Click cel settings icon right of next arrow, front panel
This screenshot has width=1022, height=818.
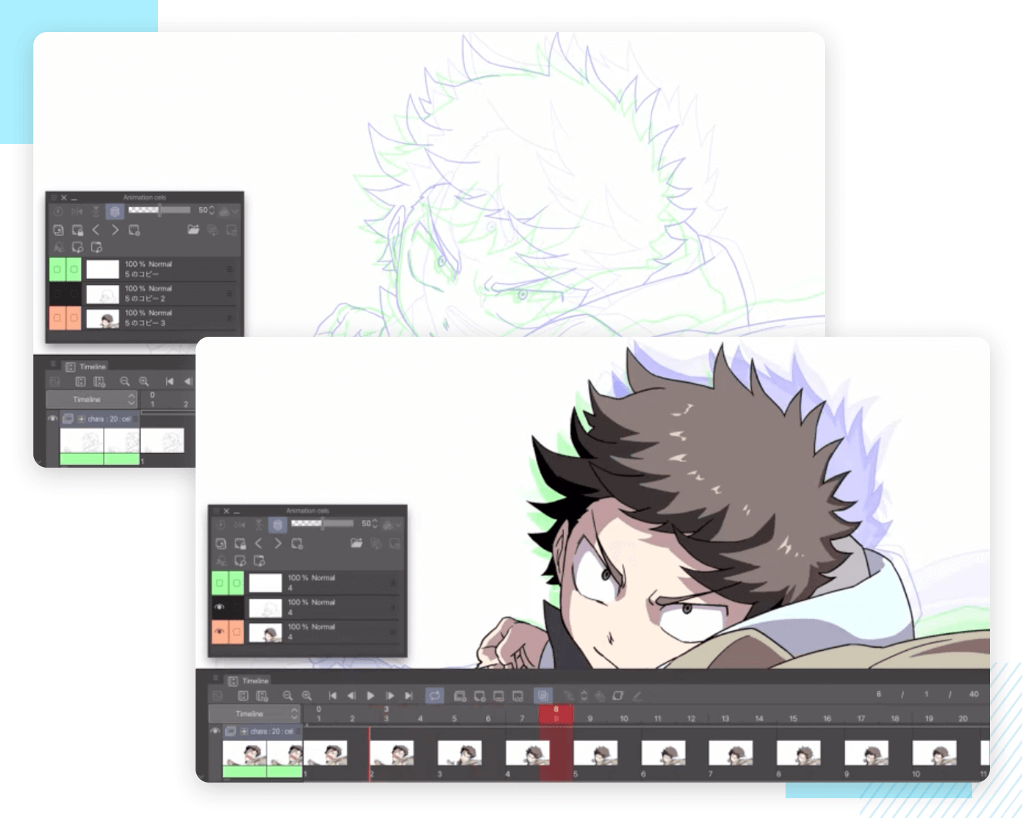(x=297, y=543)
